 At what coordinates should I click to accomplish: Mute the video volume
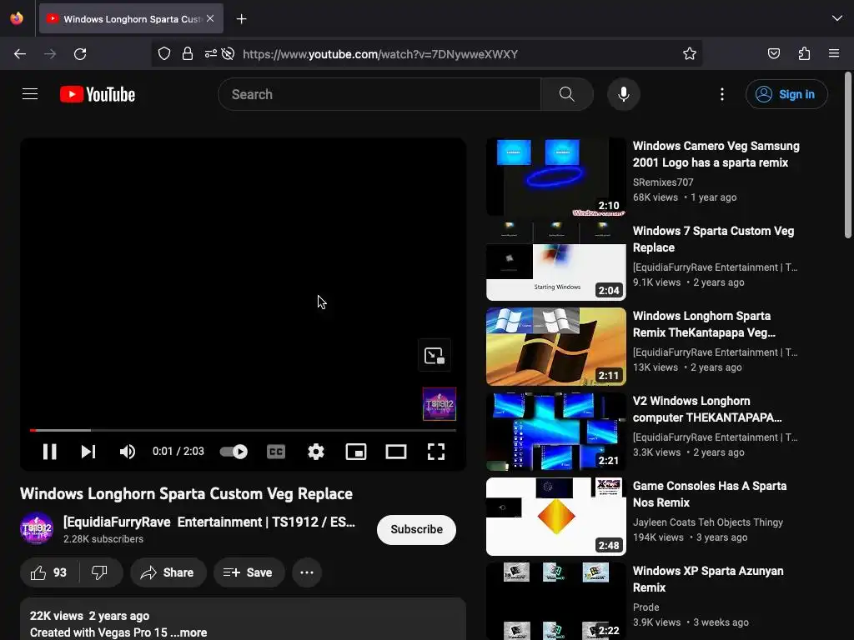point(128,452)
